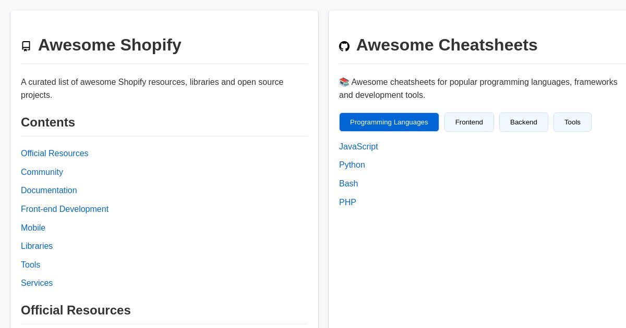
Task: Open the Documentation link
Action: [x=49, y=191]
